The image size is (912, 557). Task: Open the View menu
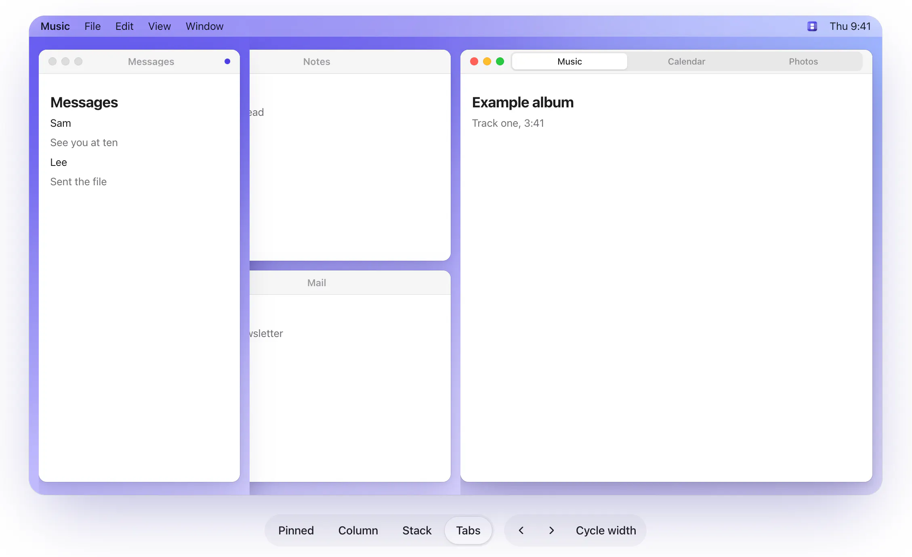pyautogui.click(x=160, y=26)
